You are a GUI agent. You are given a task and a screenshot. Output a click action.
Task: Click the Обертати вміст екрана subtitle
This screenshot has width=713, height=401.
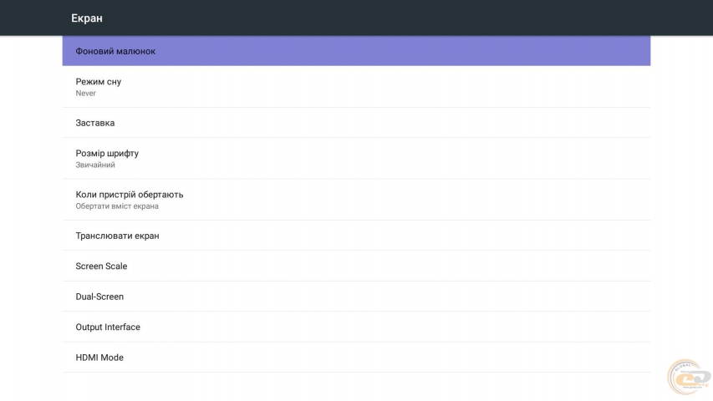coord(117,206)
